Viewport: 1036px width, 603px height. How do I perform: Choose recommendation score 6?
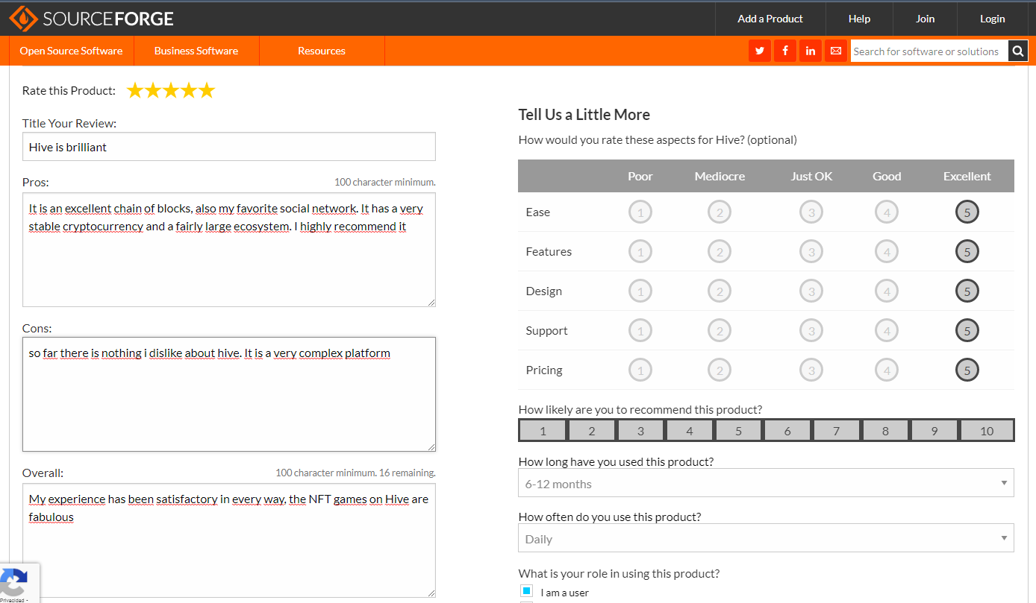click(787, 431)
